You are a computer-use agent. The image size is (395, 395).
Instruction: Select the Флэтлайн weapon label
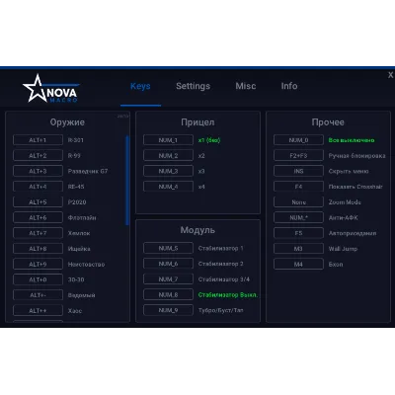(82, 217)
